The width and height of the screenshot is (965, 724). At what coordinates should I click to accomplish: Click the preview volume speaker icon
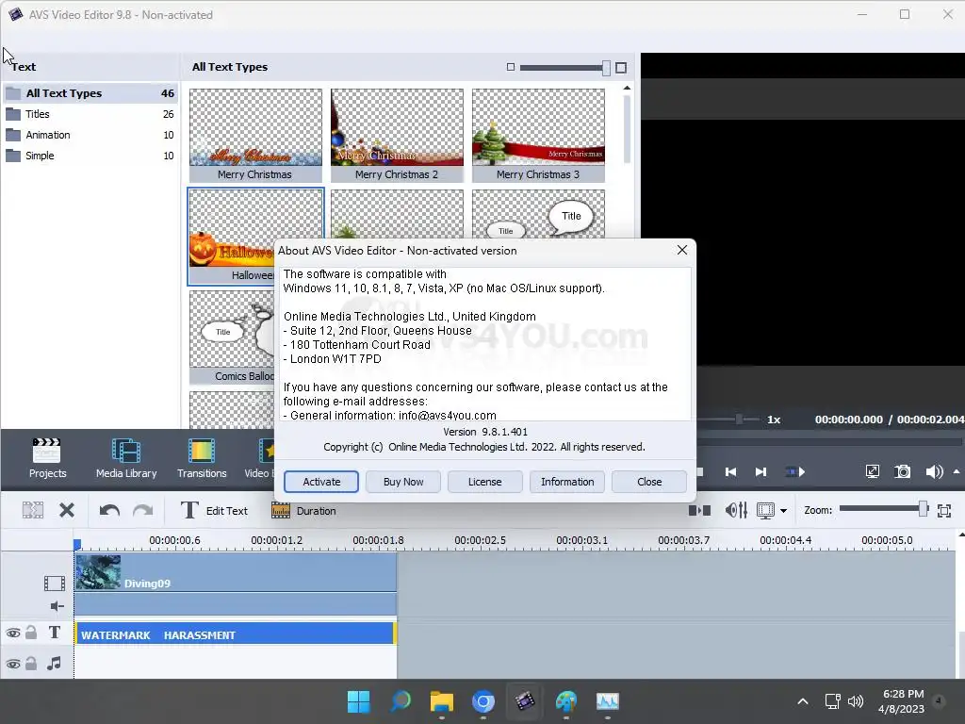[934, 471]
